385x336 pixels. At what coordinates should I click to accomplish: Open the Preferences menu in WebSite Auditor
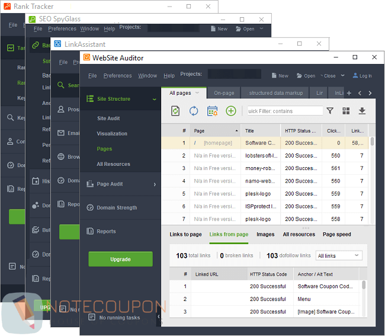(117, 76)
